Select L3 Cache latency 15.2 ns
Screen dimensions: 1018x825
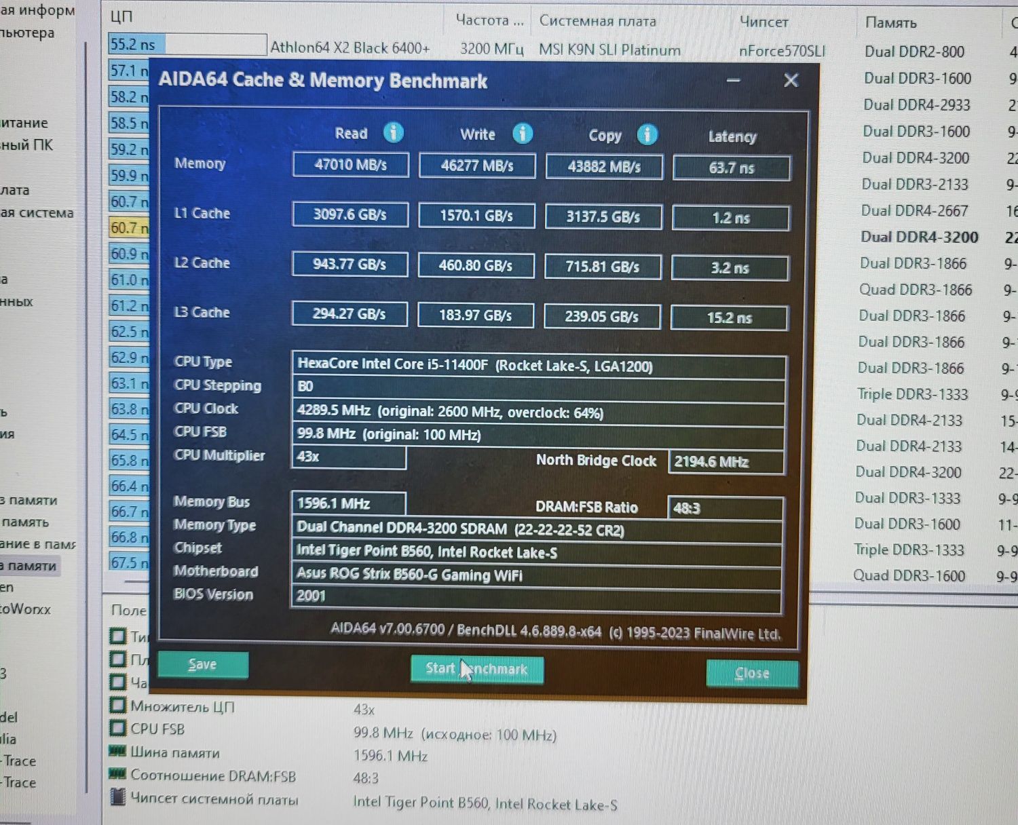(x=730, y=318)
